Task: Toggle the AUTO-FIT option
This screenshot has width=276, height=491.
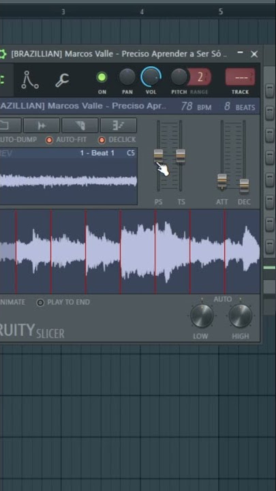Action: pos(49,140)
